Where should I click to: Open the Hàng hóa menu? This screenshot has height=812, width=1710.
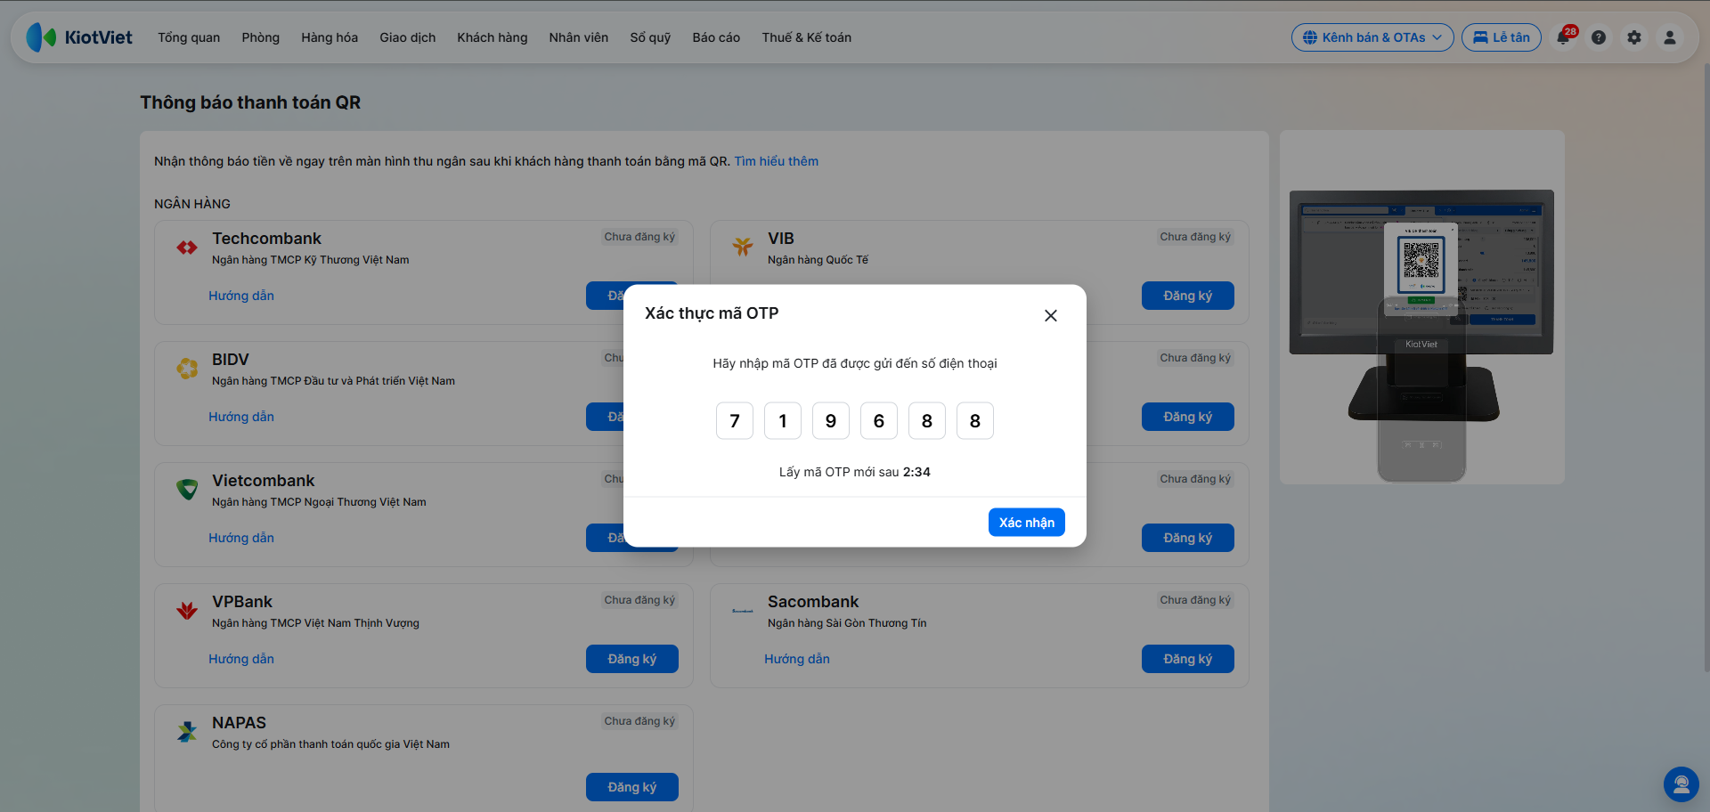pyautogui.click(x=330, y=37)
